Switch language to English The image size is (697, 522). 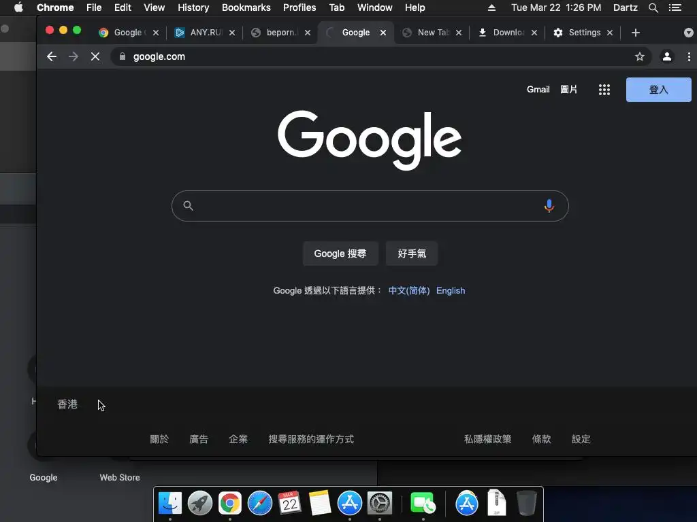pyautogui.click(x=451, y=291)
